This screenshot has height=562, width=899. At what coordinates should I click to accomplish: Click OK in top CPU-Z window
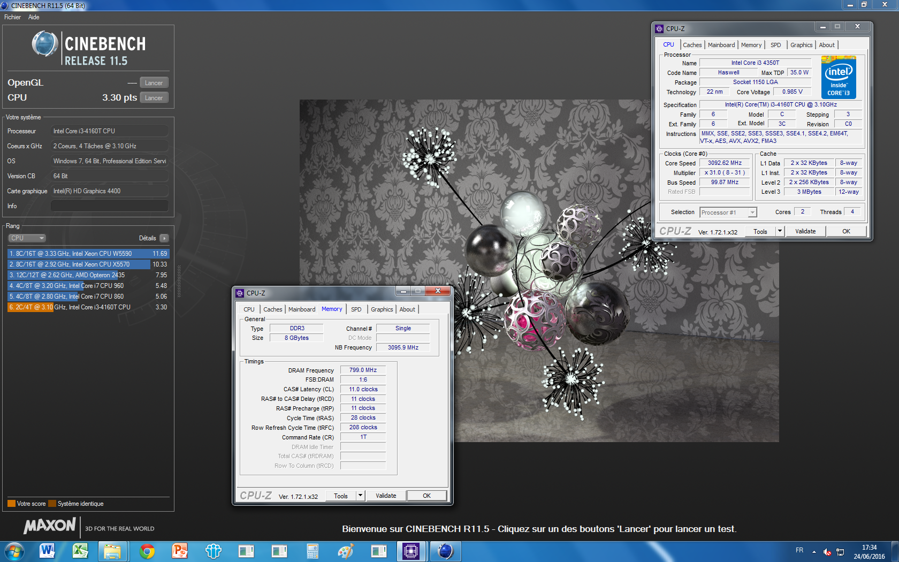846,232
